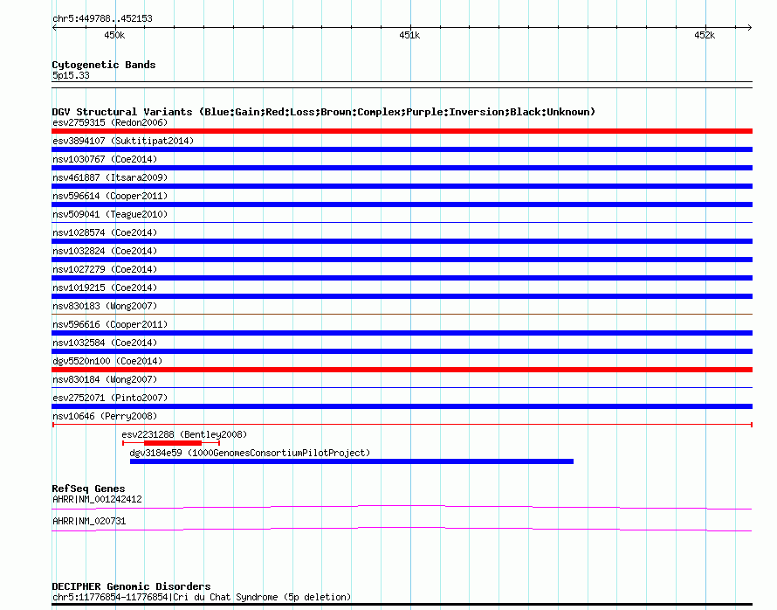
Task: Click the thin red line under nsv10646
Action: point(402,425)
